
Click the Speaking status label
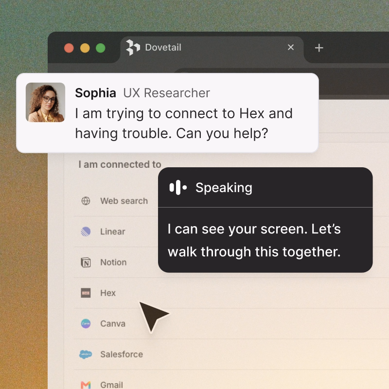click(224, 188)
